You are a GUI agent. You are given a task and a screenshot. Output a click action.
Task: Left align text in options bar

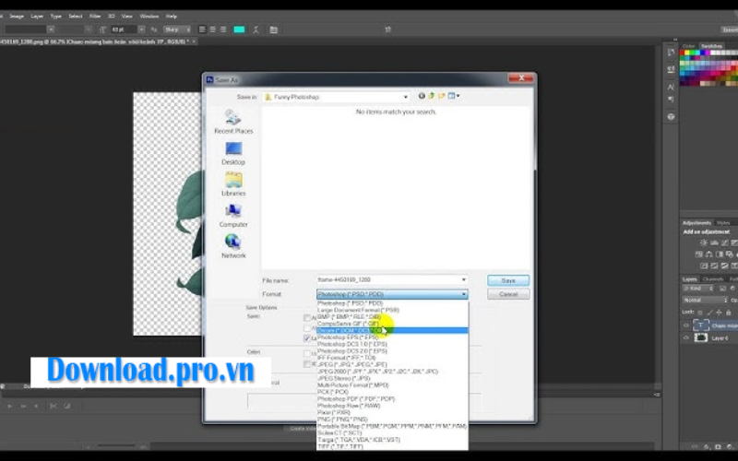[x=202, y=30]
